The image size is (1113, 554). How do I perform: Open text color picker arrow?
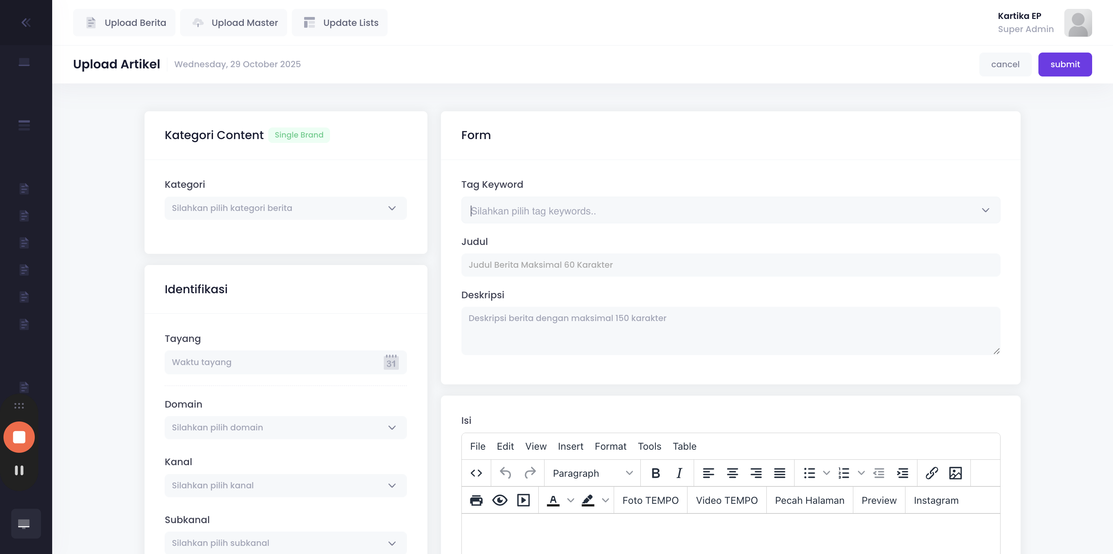(571, 500)
